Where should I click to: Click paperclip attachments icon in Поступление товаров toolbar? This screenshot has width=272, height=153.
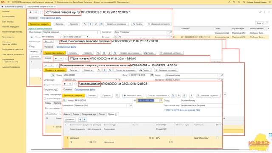(96, 24)
